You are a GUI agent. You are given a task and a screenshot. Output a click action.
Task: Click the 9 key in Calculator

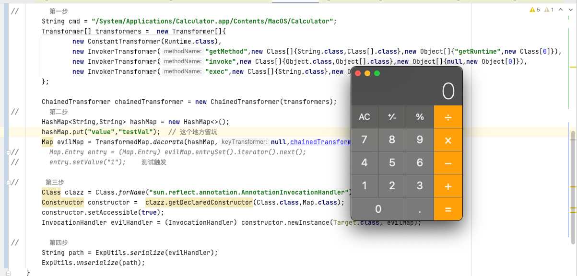(420, 140)
